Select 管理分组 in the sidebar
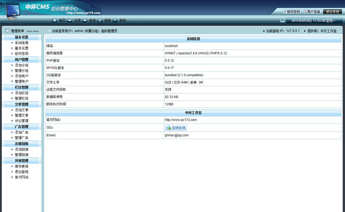This screenshot has width=345, height=212. (22, 71)
